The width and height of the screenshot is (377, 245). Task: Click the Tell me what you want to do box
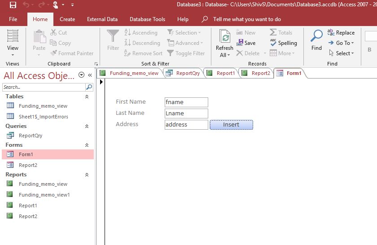coord(247,19)
